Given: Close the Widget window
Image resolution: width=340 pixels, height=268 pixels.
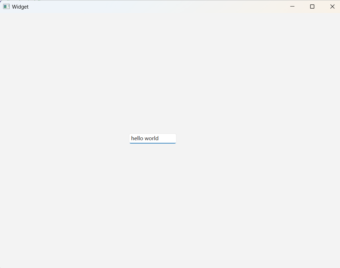Looking at the screenshot, I should (332, 7).
